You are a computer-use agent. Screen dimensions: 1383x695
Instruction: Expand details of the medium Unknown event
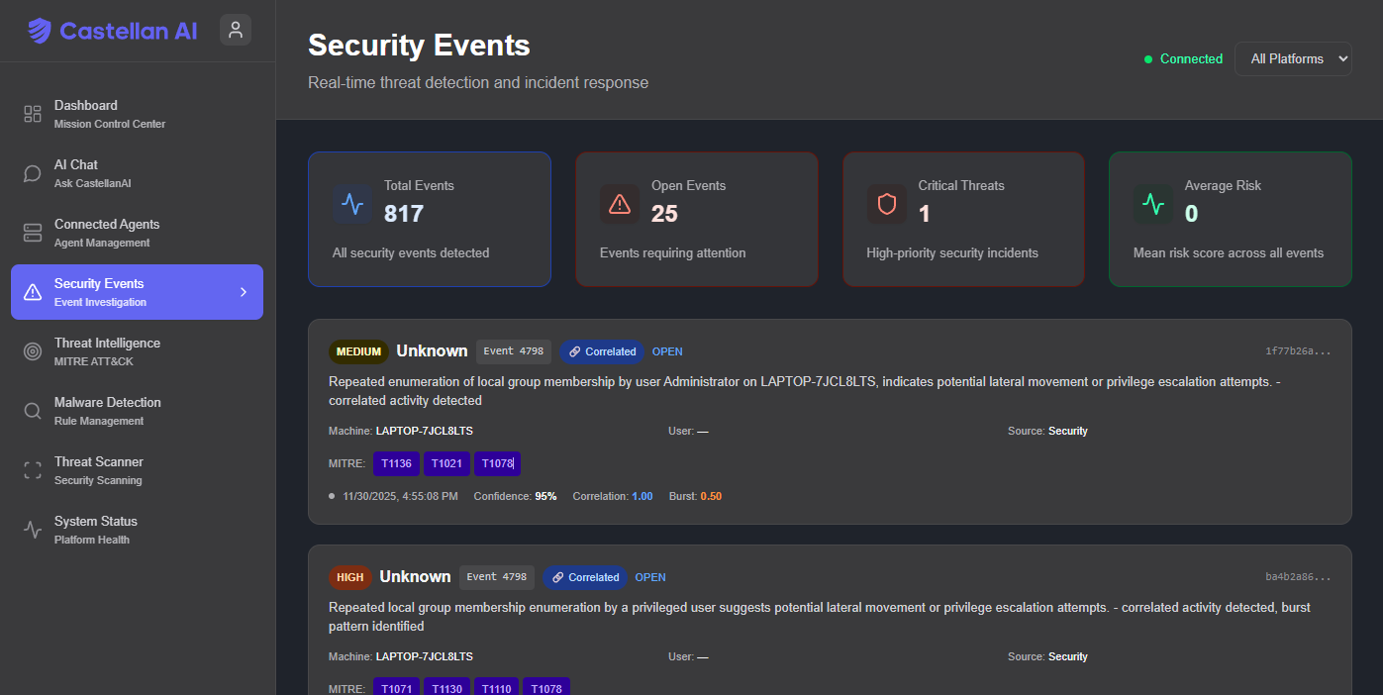coord(831,421)
